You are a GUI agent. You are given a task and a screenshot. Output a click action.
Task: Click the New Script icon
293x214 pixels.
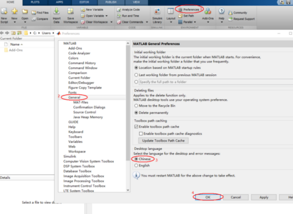click(x=4, y=11)
